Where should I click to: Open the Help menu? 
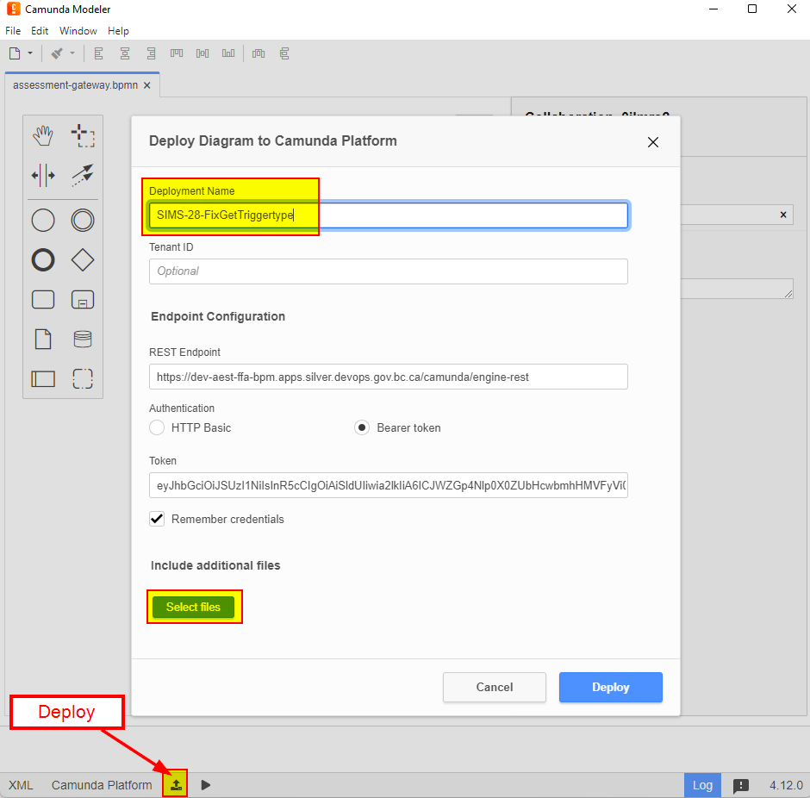coord(118,30)
